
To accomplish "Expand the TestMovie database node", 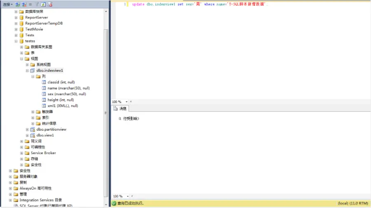I will [16, 29].
